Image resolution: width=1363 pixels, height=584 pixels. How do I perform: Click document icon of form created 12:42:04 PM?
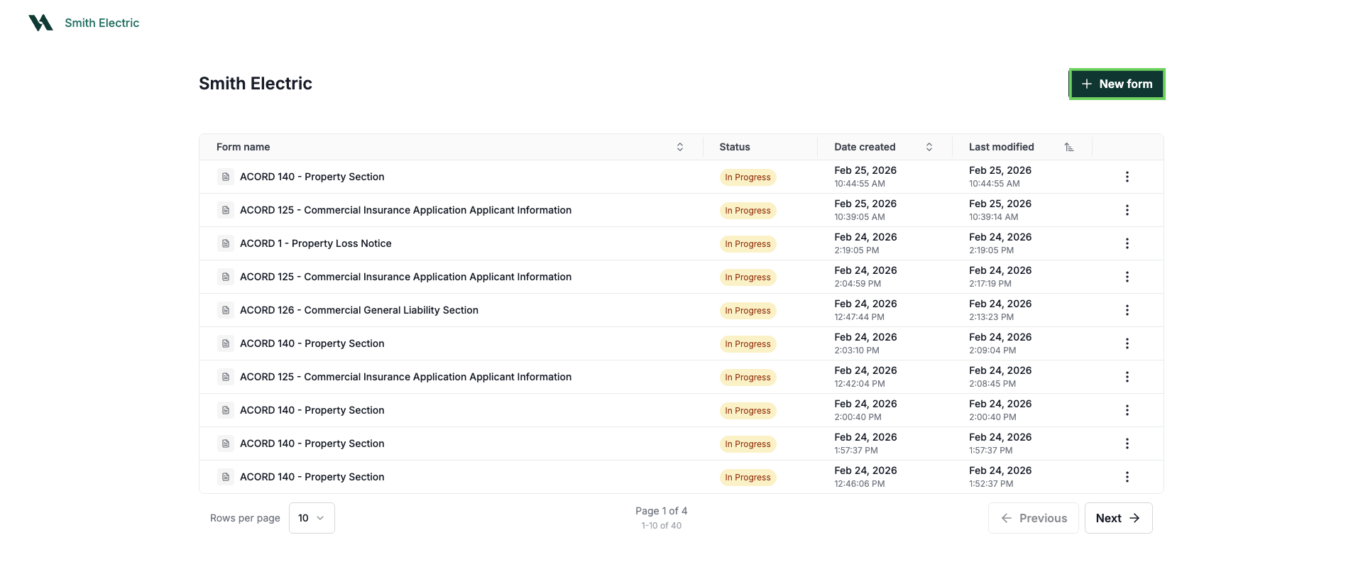click(x=226, y=377)
